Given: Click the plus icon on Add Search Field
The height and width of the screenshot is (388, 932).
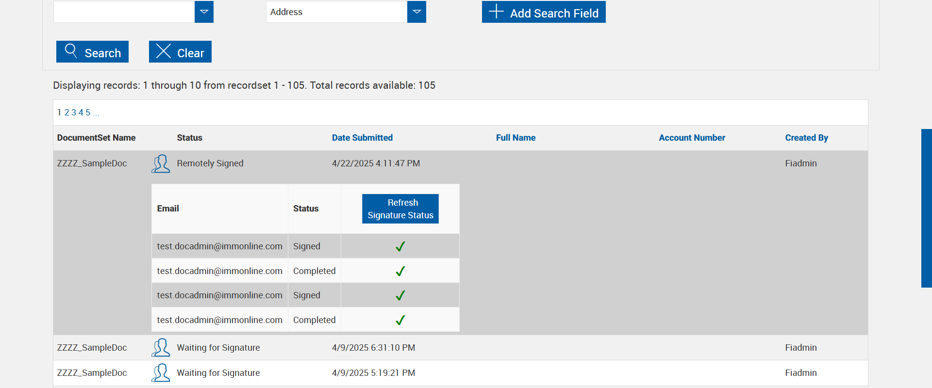Looking at the screenshot, I should pyautogui.click(x=496, y=11).
